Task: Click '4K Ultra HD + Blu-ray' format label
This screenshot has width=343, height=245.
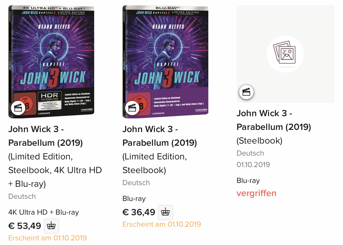Action: point(44,212)
